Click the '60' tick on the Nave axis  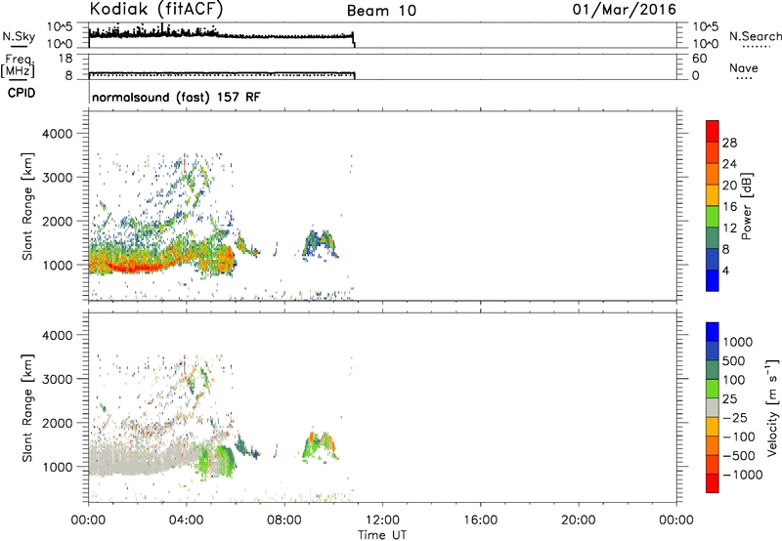point(699,59)
